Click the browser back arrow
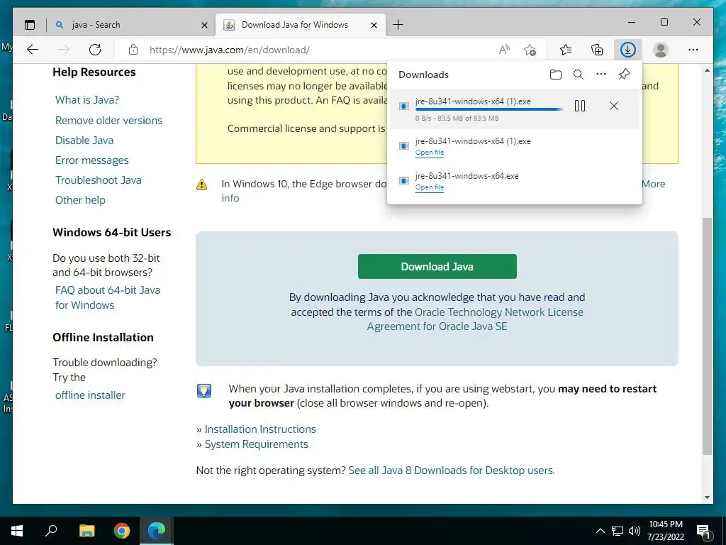The image size is (726, 545). click(33, 50)
